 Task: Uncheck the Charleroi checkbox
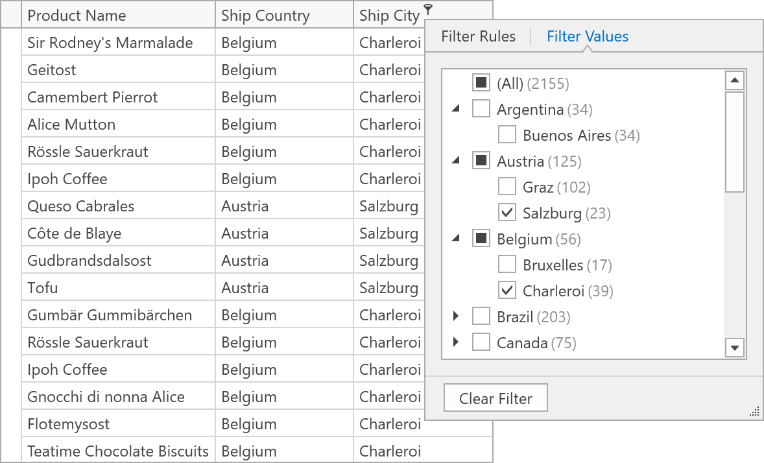pos(507,291)
